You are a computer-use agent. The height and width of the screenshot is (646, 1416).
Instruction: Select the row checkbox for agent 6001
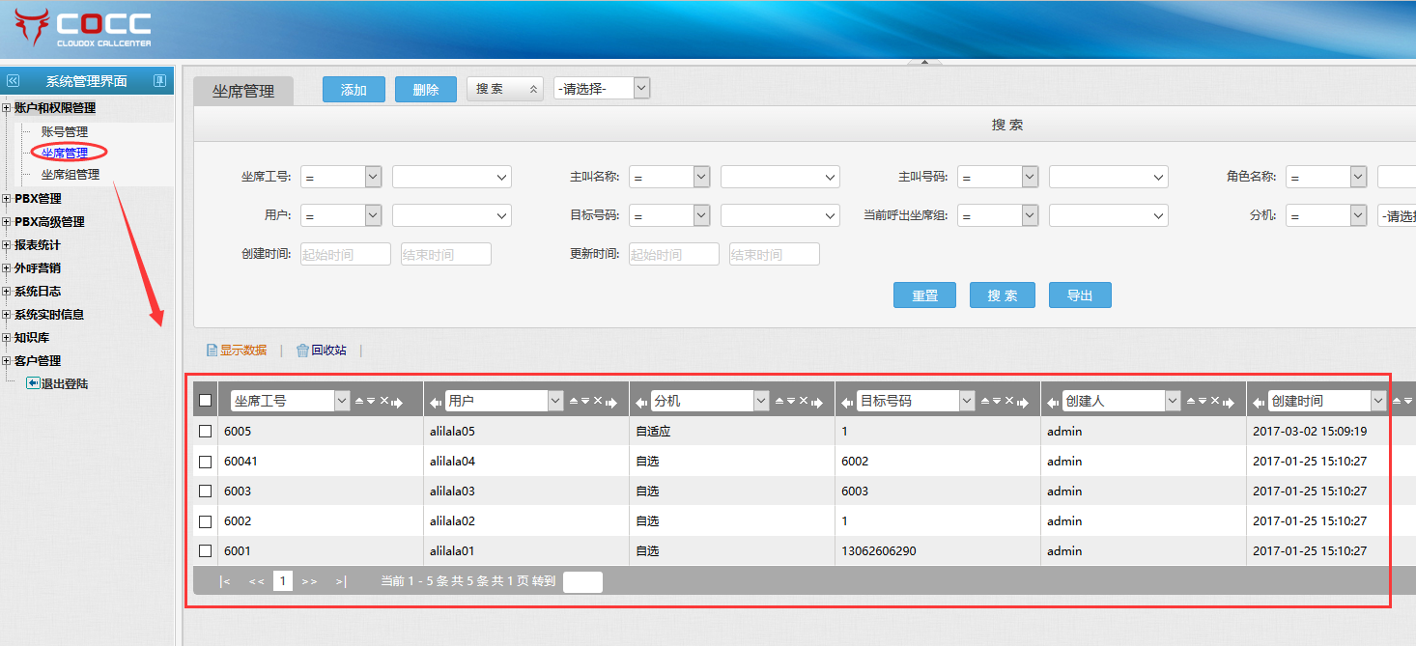tap(205, 551)
